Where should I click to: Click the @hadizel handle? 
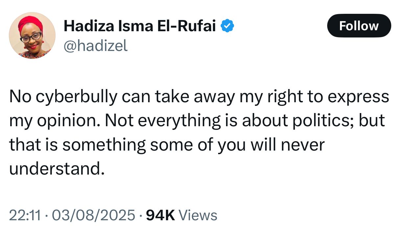coord(96,46)
